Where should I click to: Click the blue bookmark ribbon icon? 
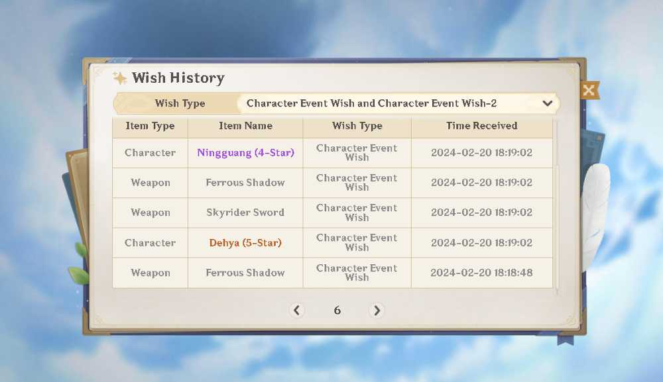[x=566, y=339]
